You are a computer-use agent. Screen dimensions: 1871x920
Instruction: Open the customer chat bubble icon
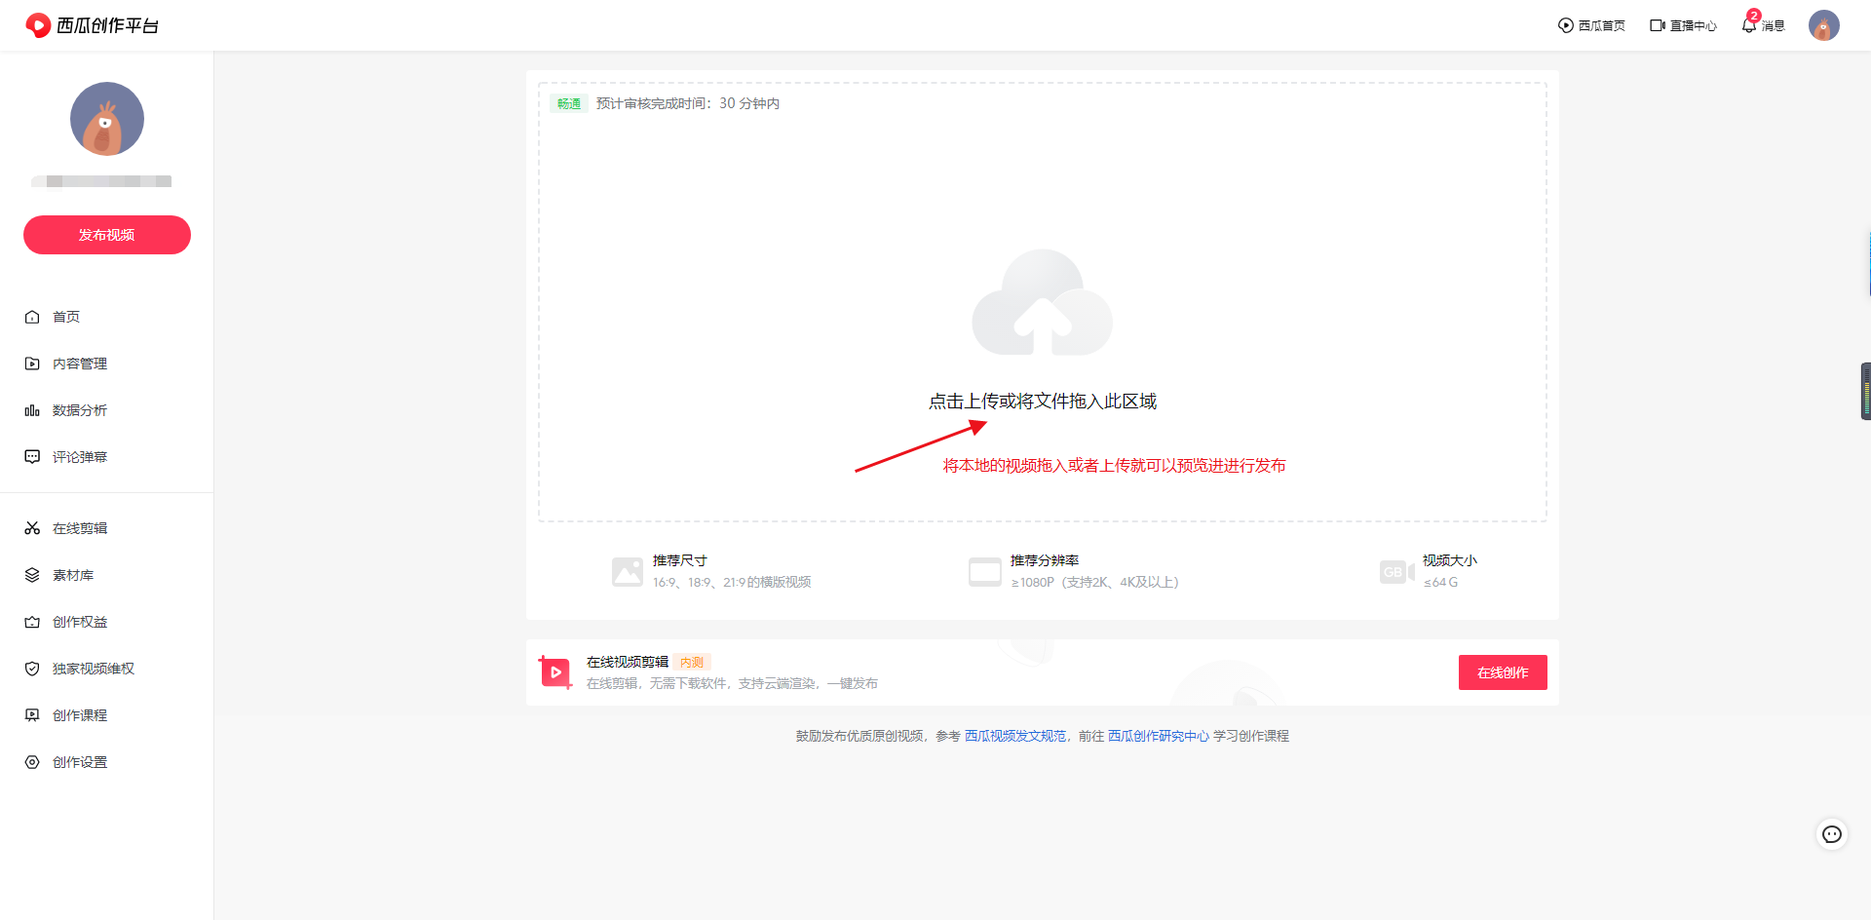point(1832,834)
